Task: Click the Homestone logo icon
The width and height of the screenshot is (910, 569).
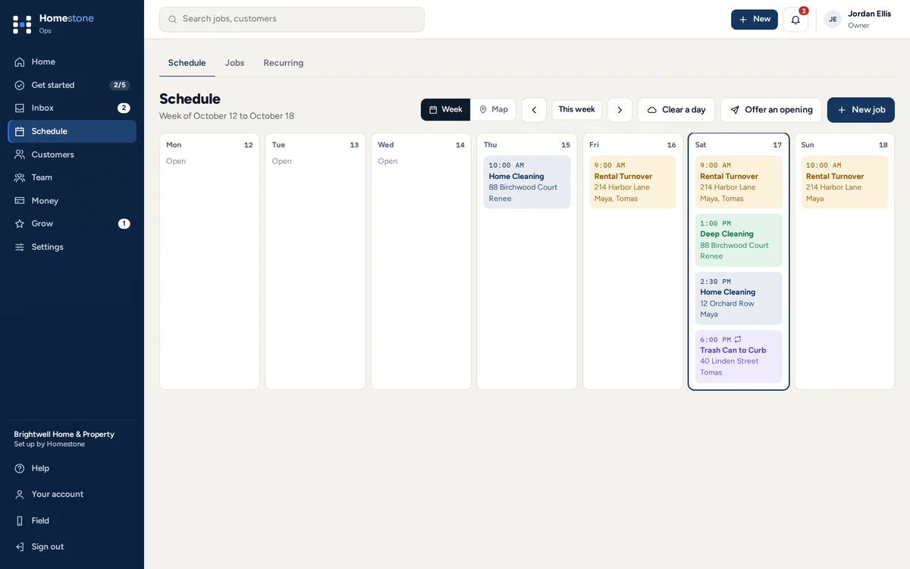Action: pos(22,24)
